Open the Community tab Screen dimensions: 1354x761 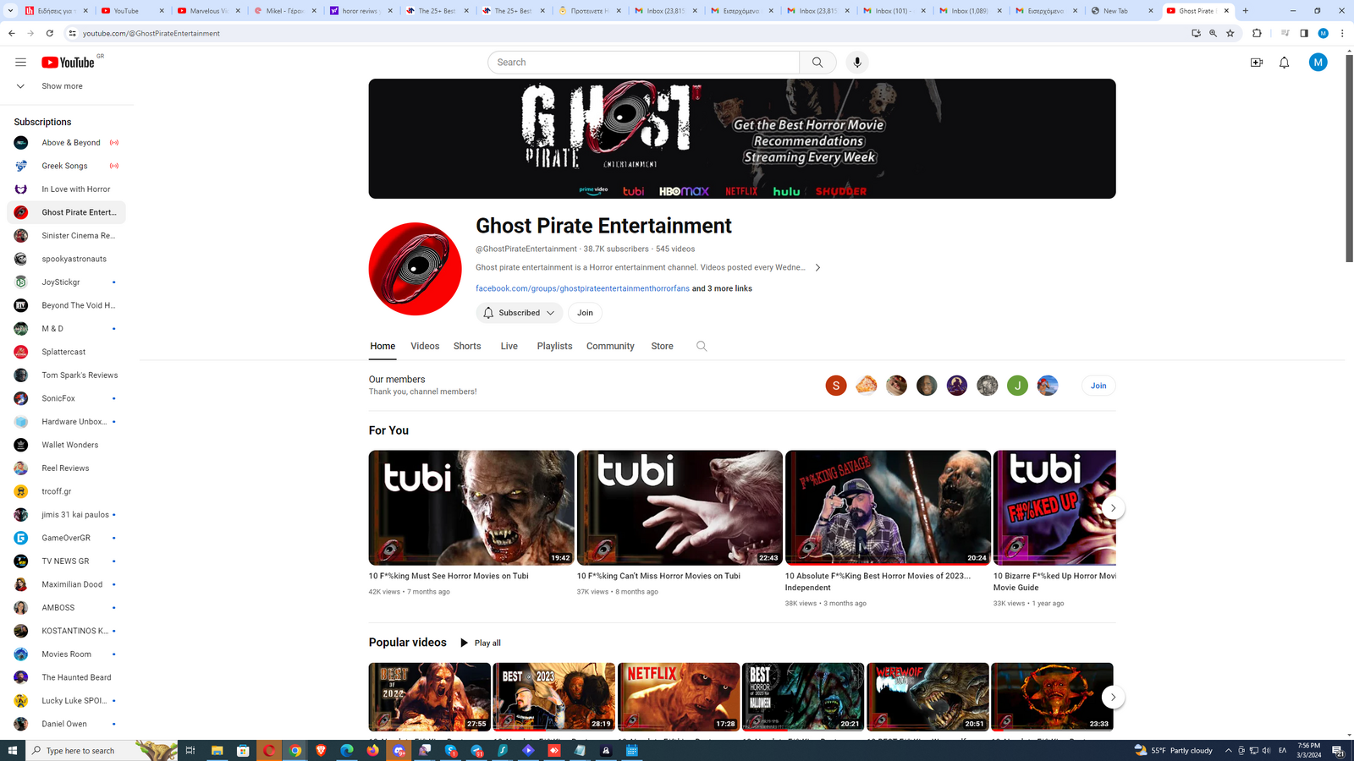pos(610,347)
